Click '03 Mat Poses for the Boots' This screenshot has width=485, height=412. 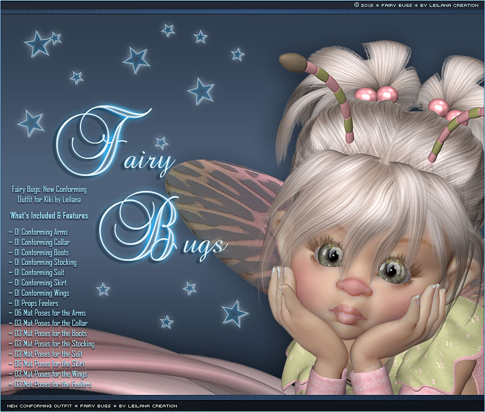(48, 333)
